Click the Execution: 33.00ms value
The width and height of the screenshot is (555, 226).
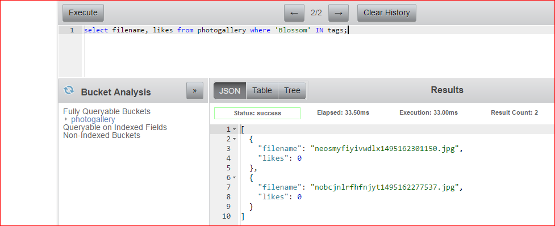429,113
